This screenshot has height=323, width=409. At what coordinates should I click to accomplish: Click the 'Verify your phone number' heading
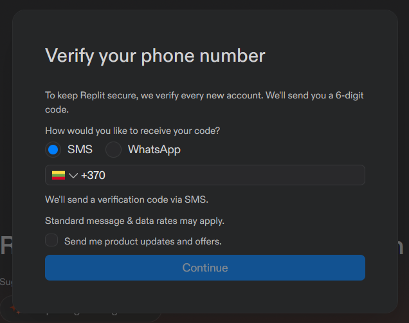click(x=155, y=56)
